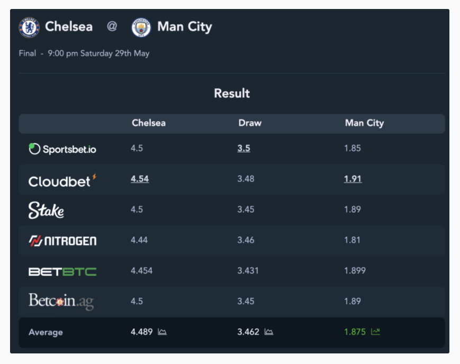This screenshot has width=460, height=364.
Task: Click Nitrogen's Chelsea odds 4.44
Action: pyautogui.click(x=139, y=240)
